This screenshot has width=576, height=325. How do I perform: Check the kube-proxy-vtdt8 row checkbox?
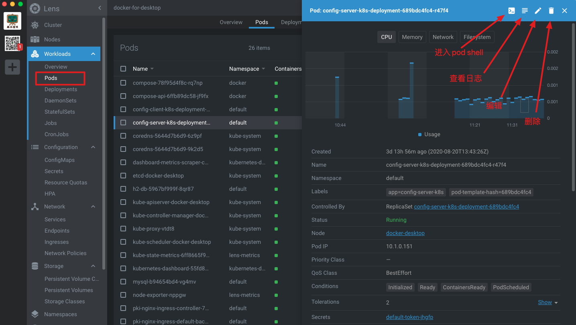point(123,229)
